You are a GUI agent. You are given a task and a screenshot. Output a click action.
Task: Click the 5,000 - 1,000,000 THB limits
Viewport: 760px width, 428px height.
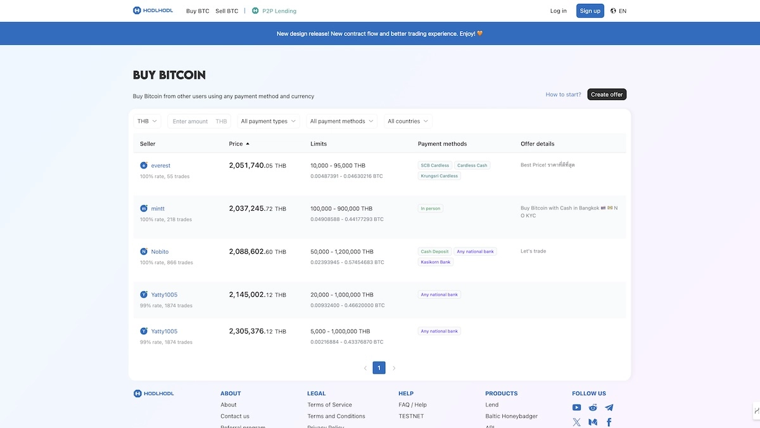pyautogui.click(x=341, y=331)
